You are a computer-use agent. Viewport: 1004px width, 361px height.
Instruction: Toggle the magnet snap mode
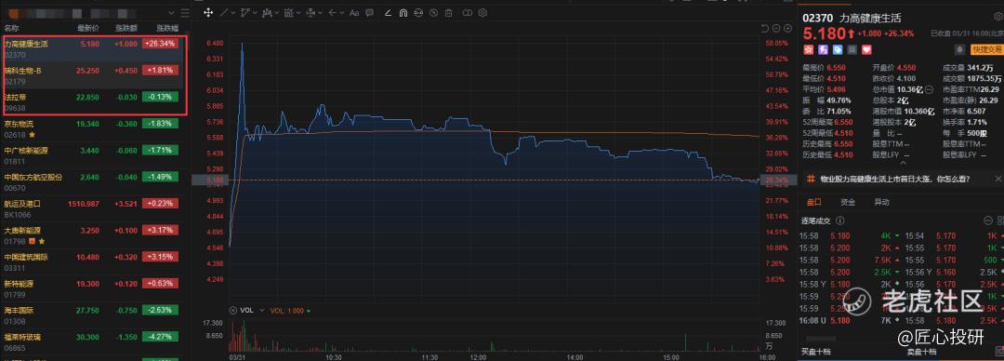403,12
